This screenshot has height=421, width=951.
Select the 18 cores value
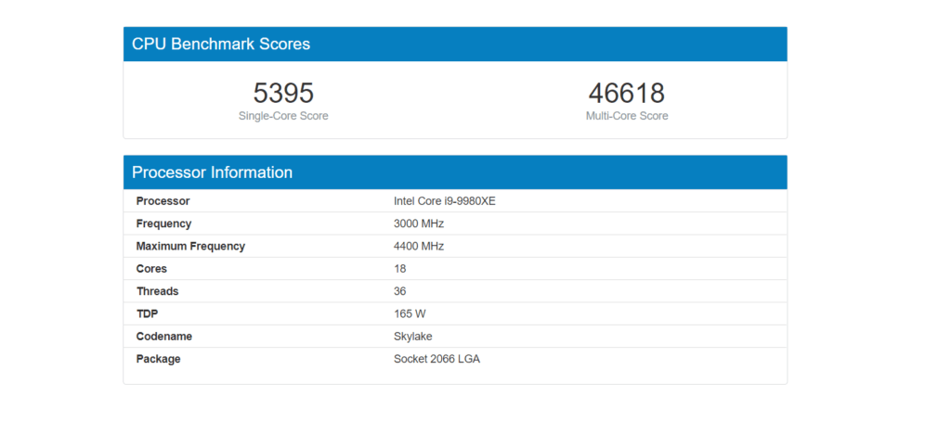pyautogui.click(x=399, y=269)
